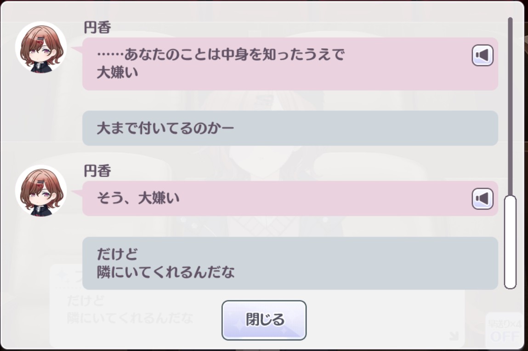
Task: Click the pointer tail of the first pink bubble
Action: click(x=79, y=49)
